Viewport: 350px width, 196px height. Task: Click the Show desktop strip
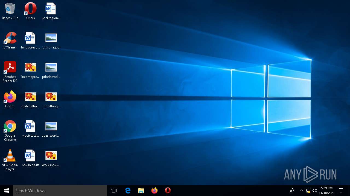pyautogui.click(x=349, y=191)
